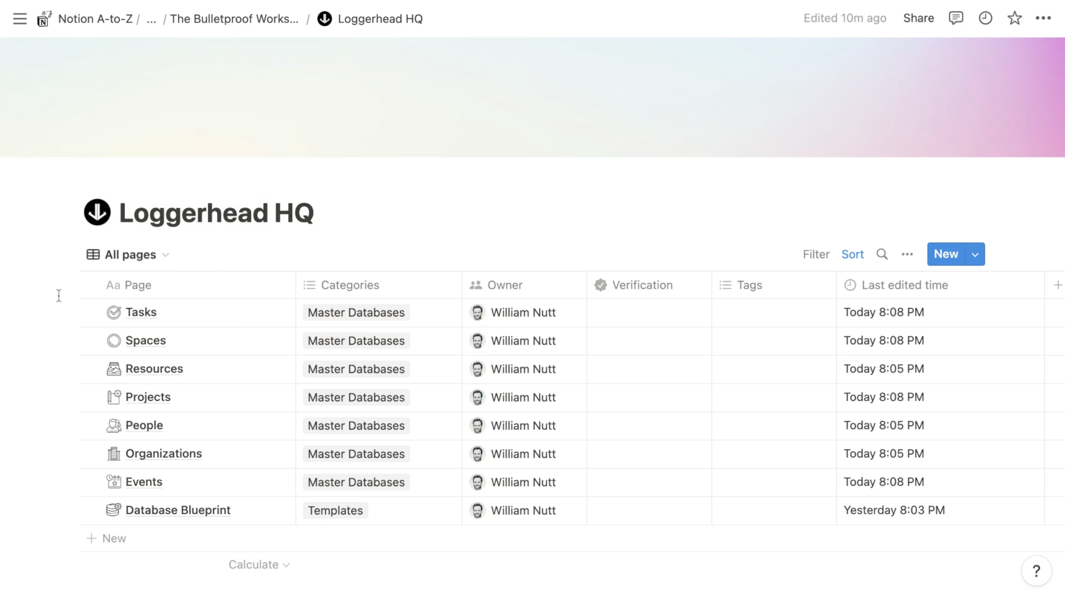Open the sidebar hamburger menu
Image resolution: width=1065 pixels, height=599 pixels.
tap(20, 18)
